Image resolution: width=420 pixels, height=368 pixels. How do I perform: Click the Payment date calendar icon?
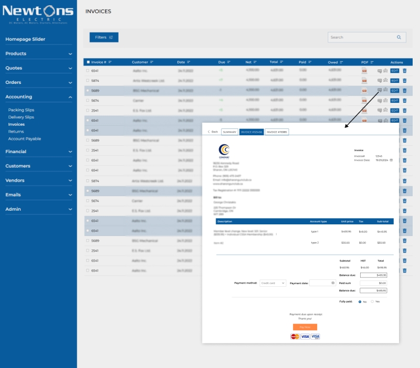332,283
